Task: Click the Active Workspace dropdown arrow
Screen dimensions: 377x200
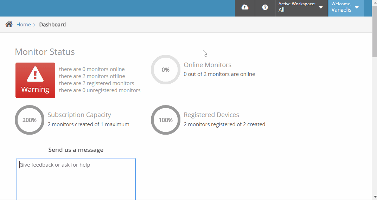Action: click(x=321, y=7)
